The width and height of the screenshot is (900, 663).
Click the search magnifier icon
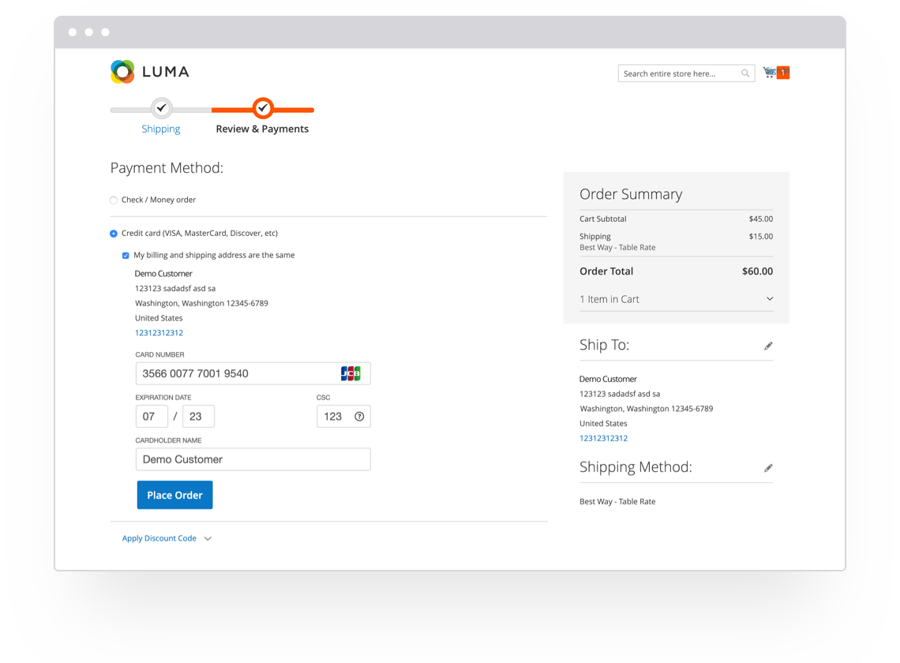pos(744,73)
